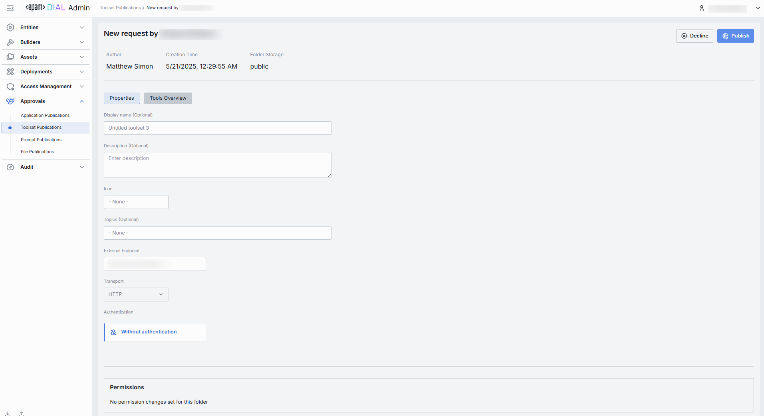Viewport: 764px width, 416px height.
Task: Click the Deployments sidebar icon
Action: coord(10,72)
